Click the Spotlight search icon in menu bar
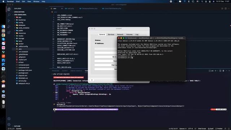231x130 pixels. pos(202,1)
